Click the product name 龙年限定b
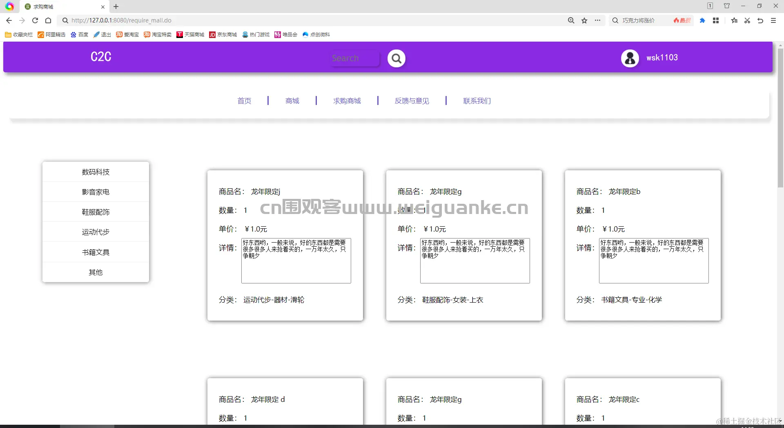The width and height of the screenshot is (784, 428). pyautogui.click(x=624, y=192)
